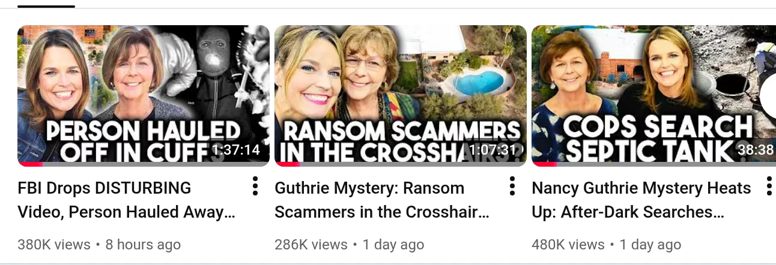The height and width of the screenshot is (265, 776).
Task: Open three-dot menu for Ransom Scammers video
Action: [x=512, y=186]
